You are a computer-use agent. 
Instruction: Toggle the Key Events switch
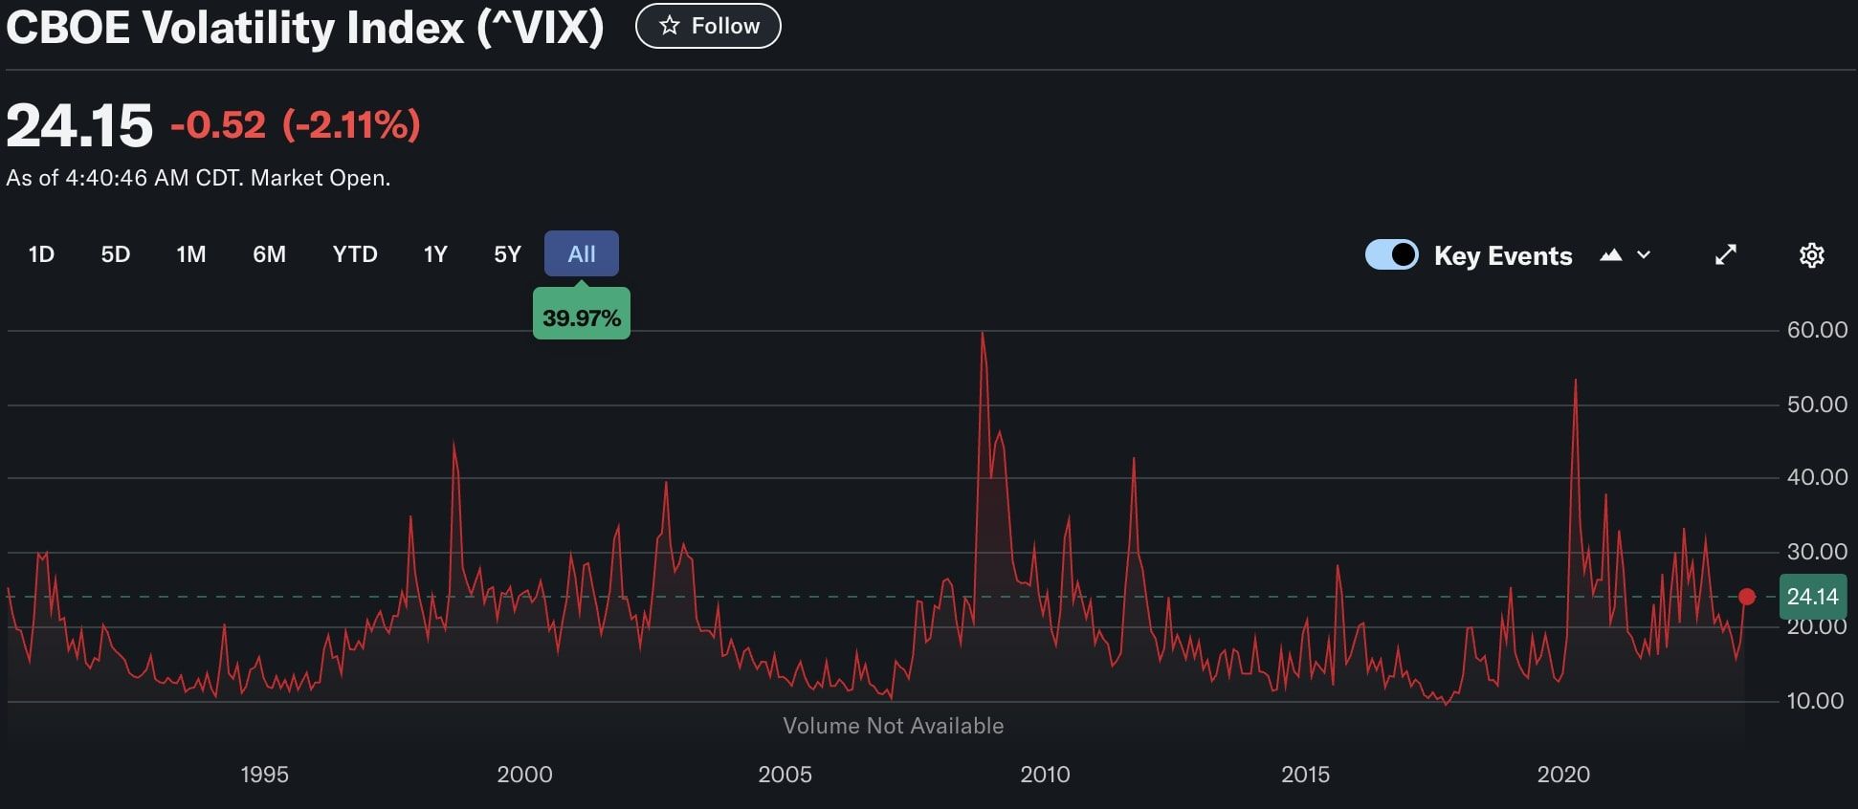1391,254
